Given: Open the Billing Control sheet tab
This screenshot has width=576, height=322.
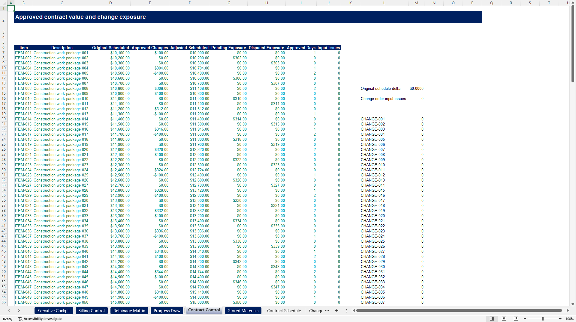Looking at the screenshot, I should click(x=92, y=311).
